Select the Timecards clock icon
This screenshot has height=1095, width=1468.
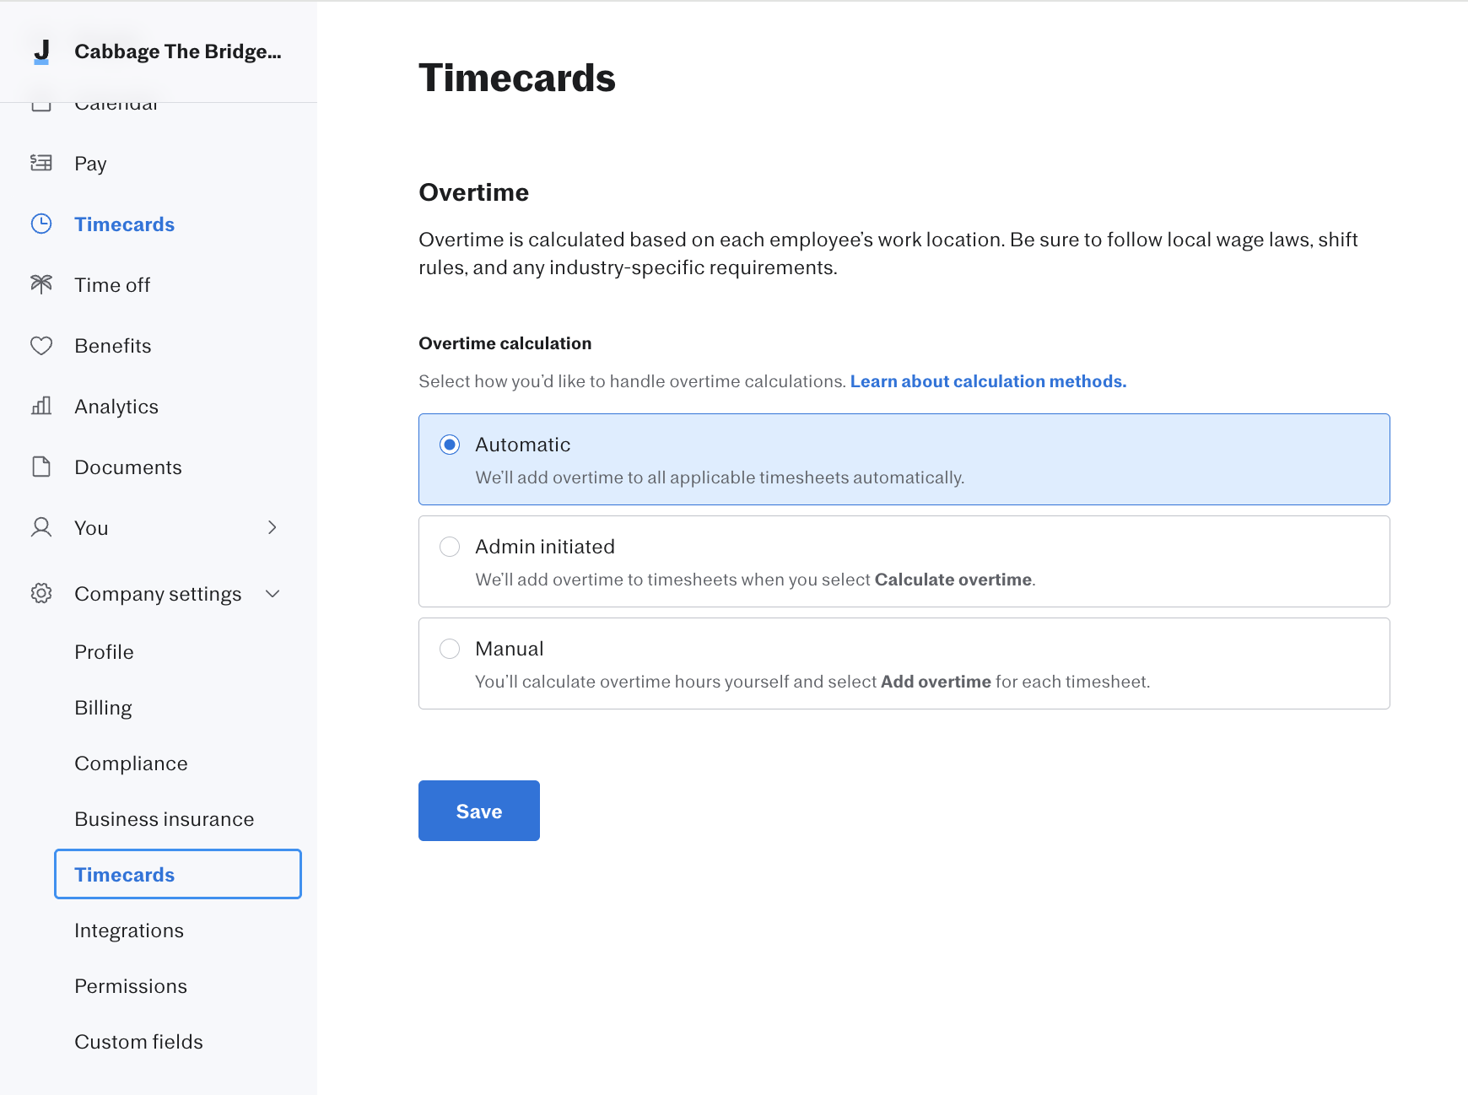click(41, 224)
